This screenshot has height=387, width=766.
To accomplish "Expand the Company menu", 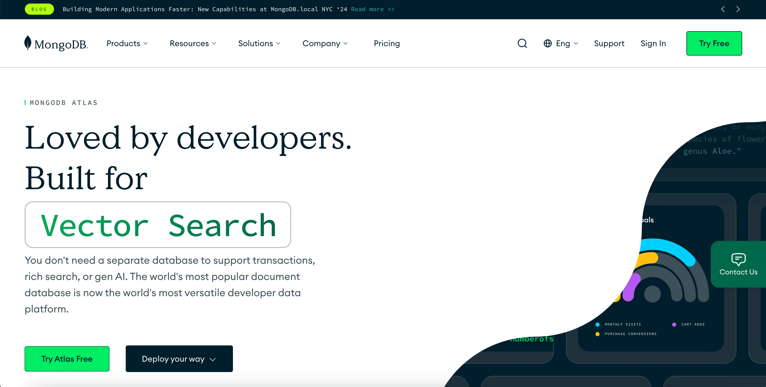I will pyautogui.click(x=325, y=43).
